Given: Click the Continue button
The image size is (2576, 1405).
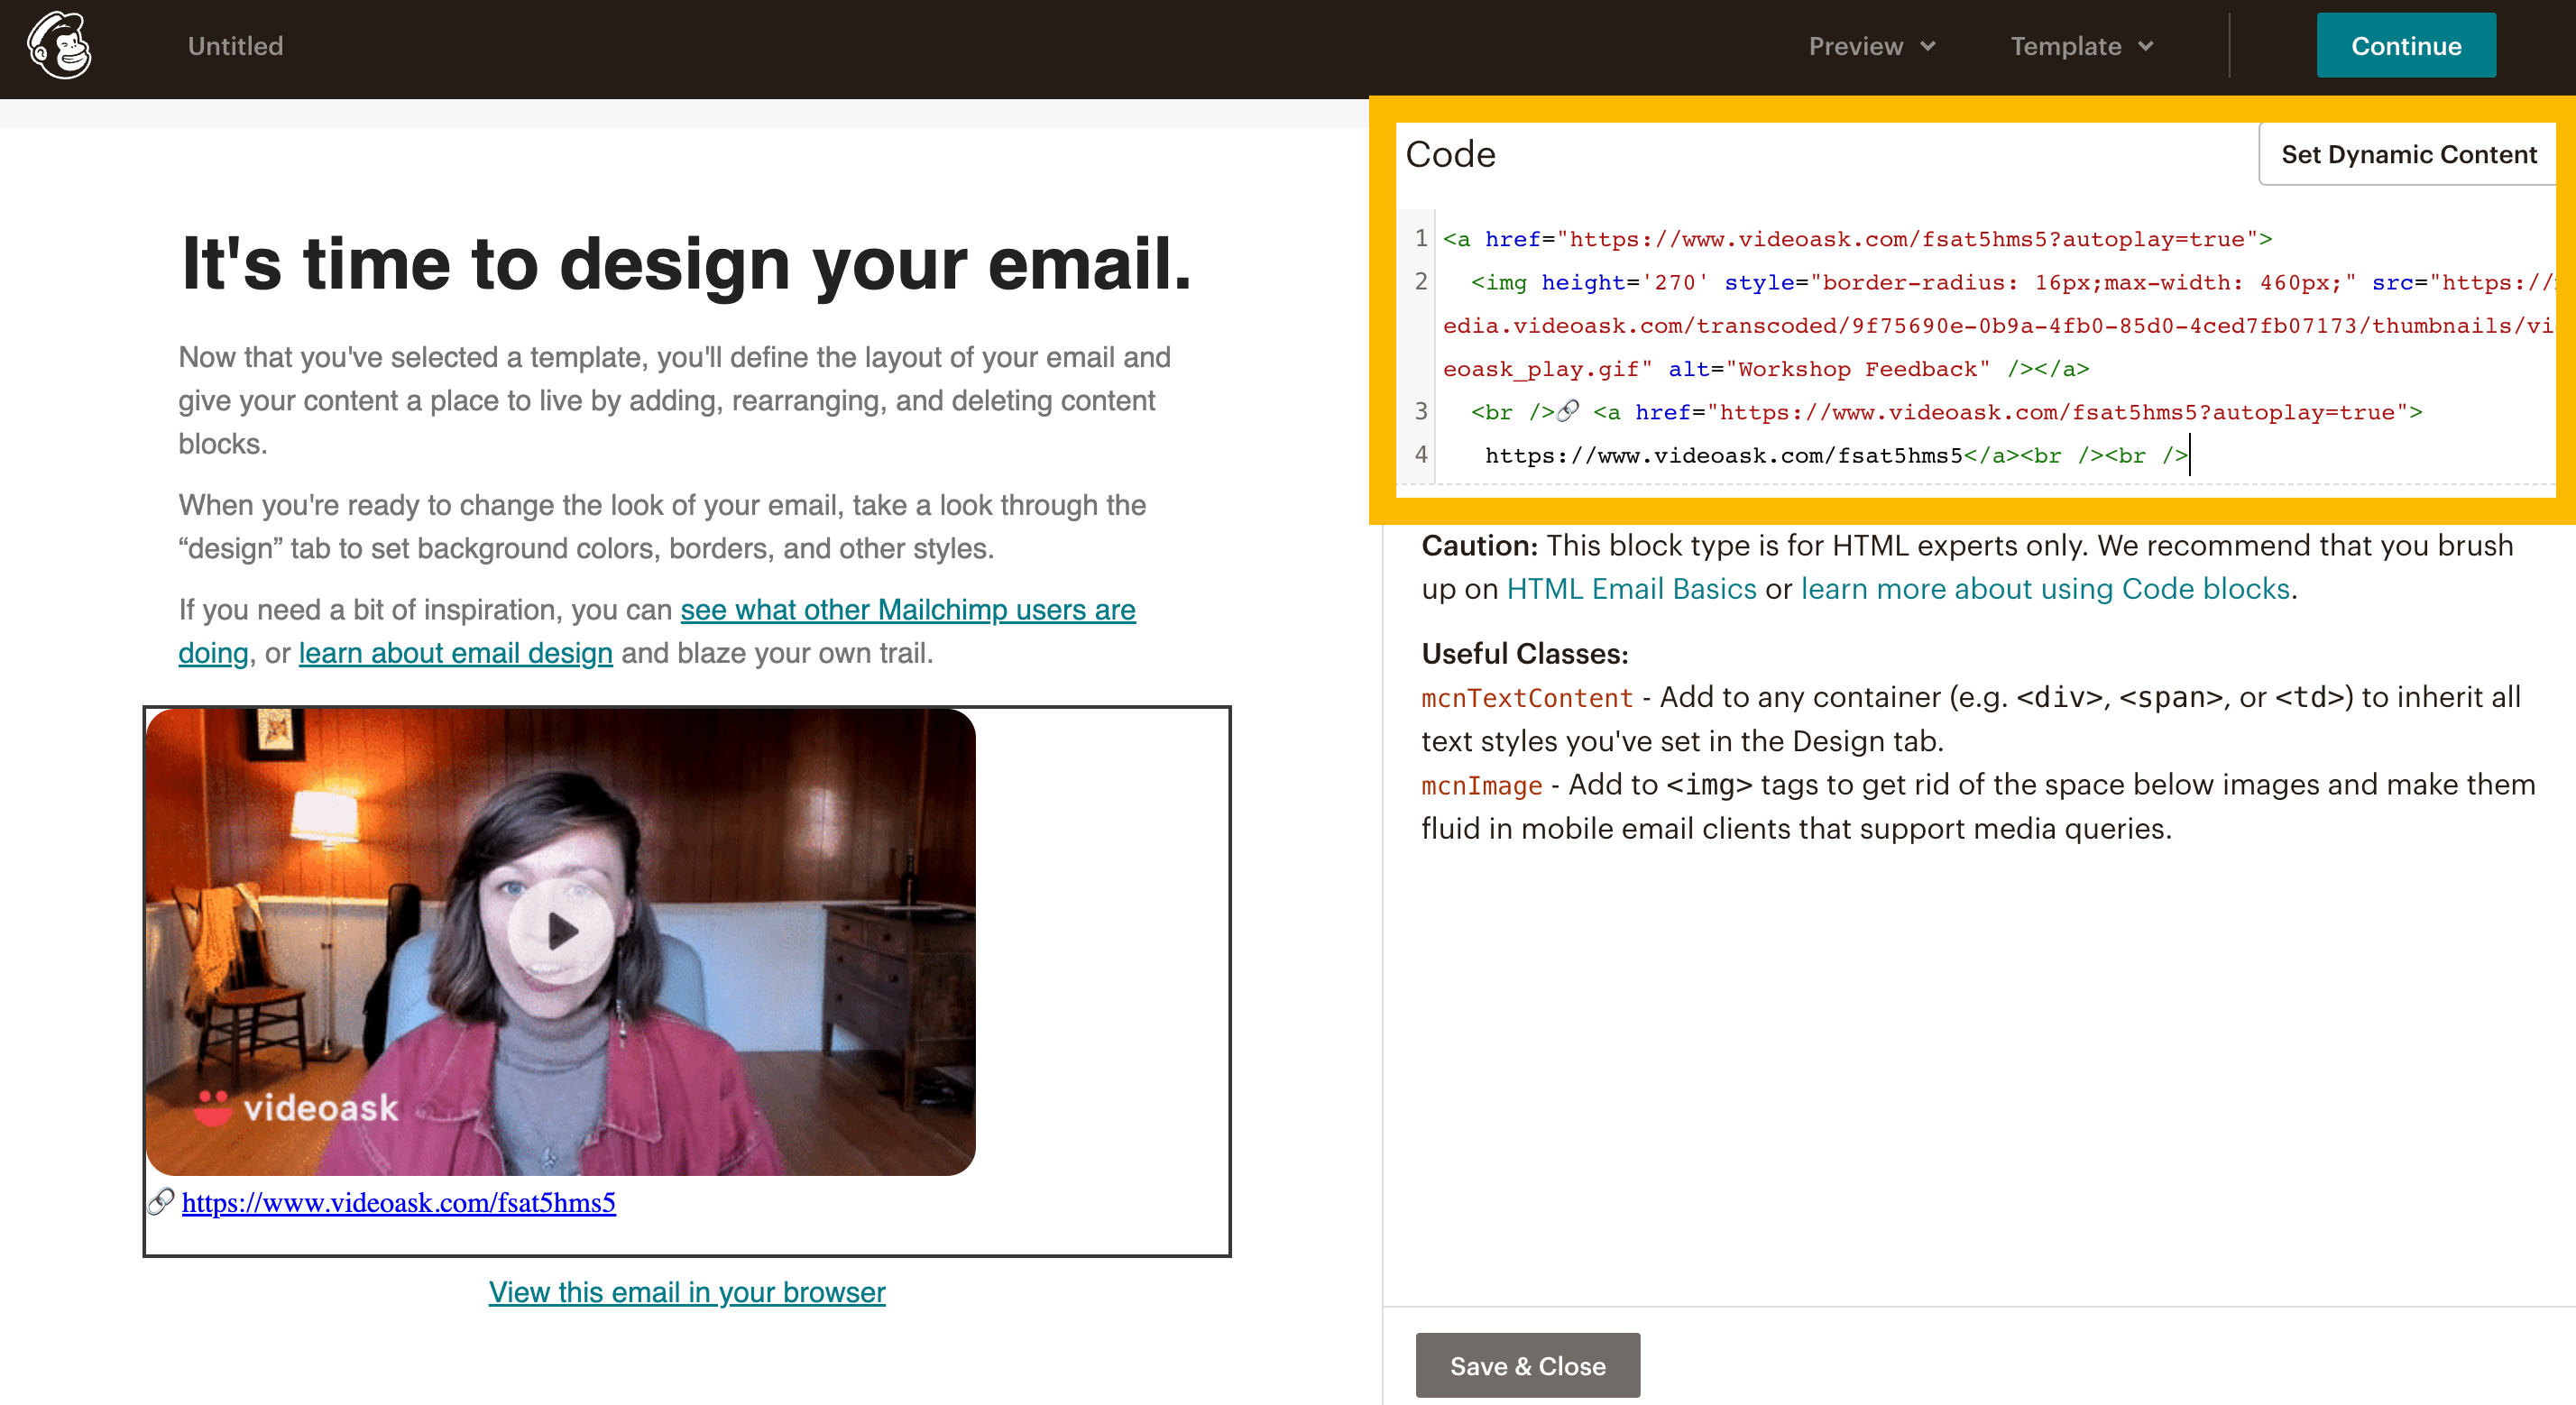Looking at the screenshot, I should [2405, 46].
